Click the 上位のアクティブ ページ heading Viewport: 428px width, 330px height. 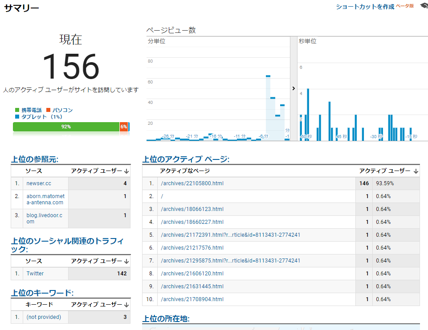coord(186,159)
